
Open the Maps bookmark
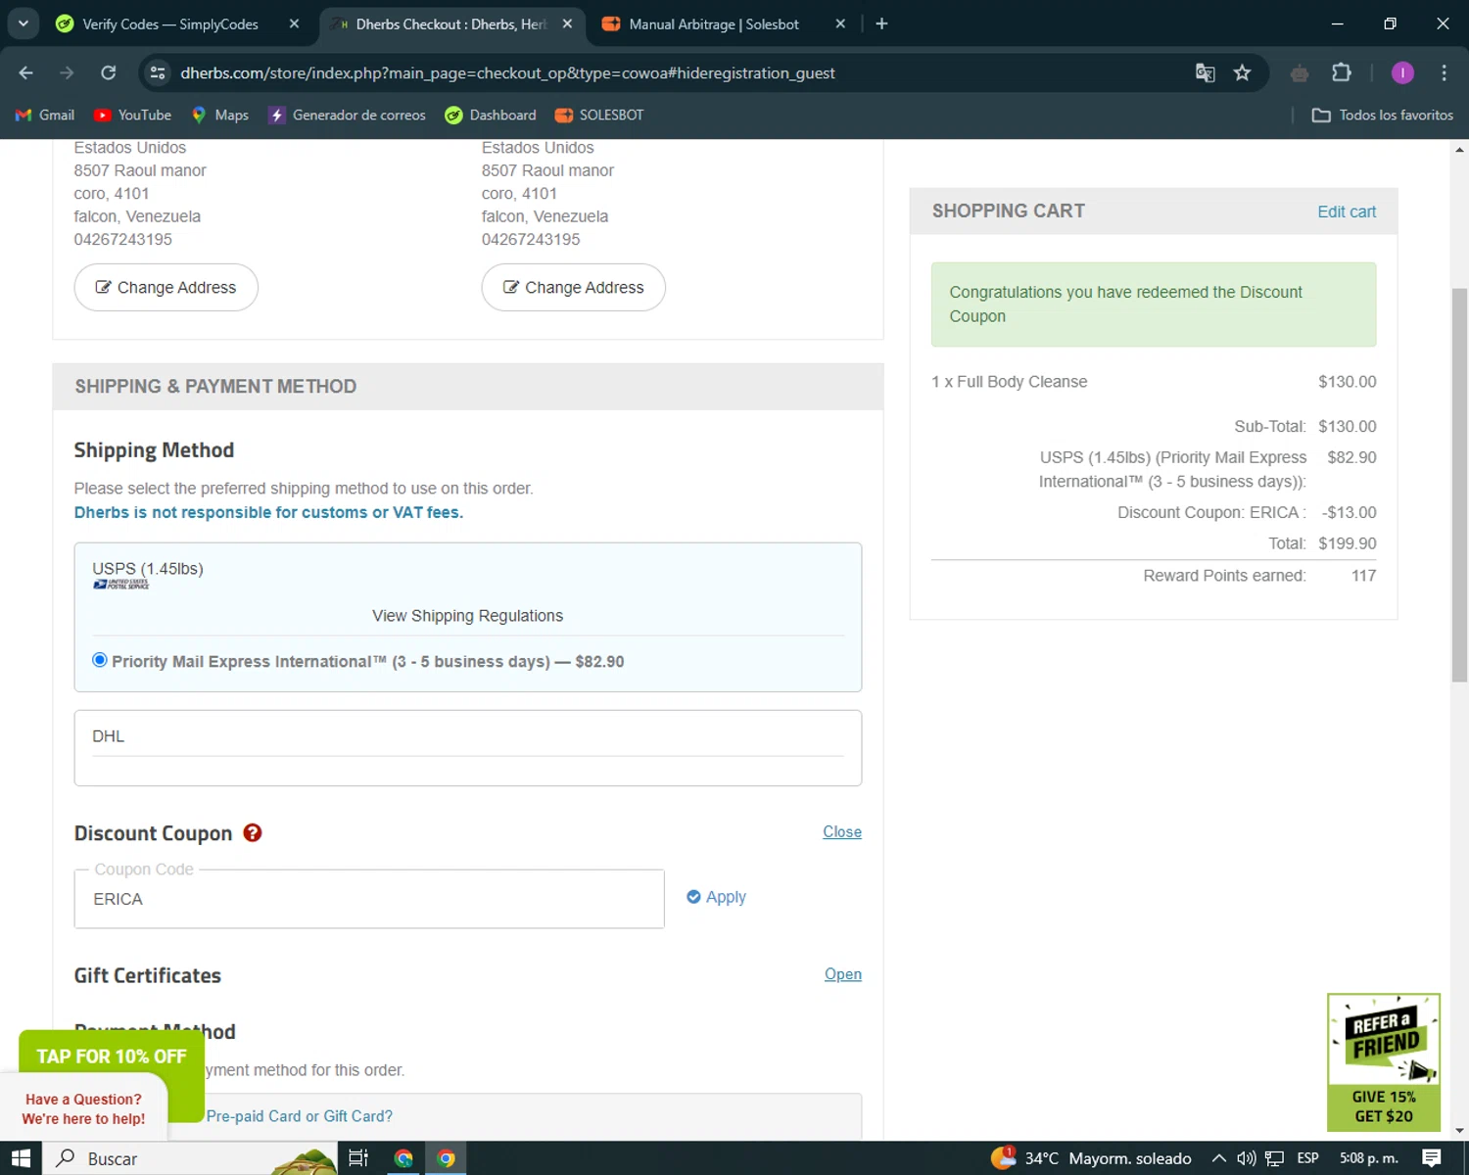(x=219, y=115)
